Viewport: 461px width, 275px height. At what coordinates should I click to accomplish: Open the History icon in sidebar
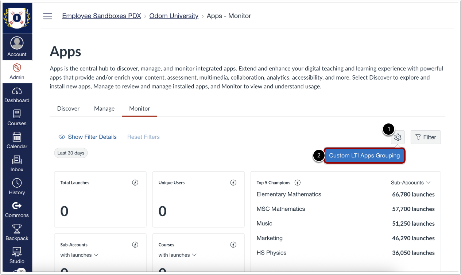(x=17, y=187)
